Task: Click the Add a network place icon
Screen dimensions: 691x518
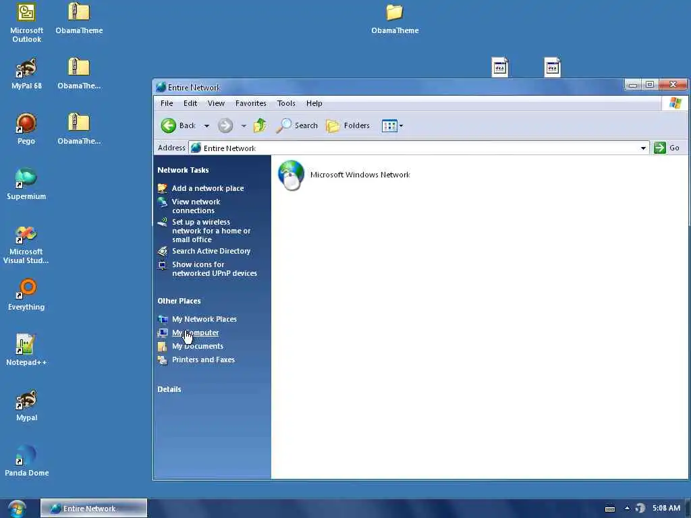Action: pos(162,188)
